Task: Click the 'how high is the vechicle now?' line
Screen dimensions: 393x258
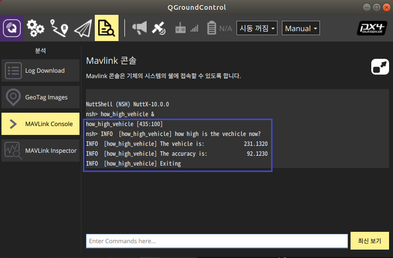Action: click(173, 134)
